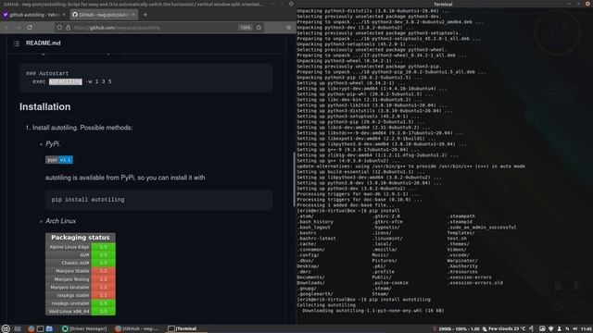Click the pip install autotiling code block
593x333 pixels.
coord(158,200)
